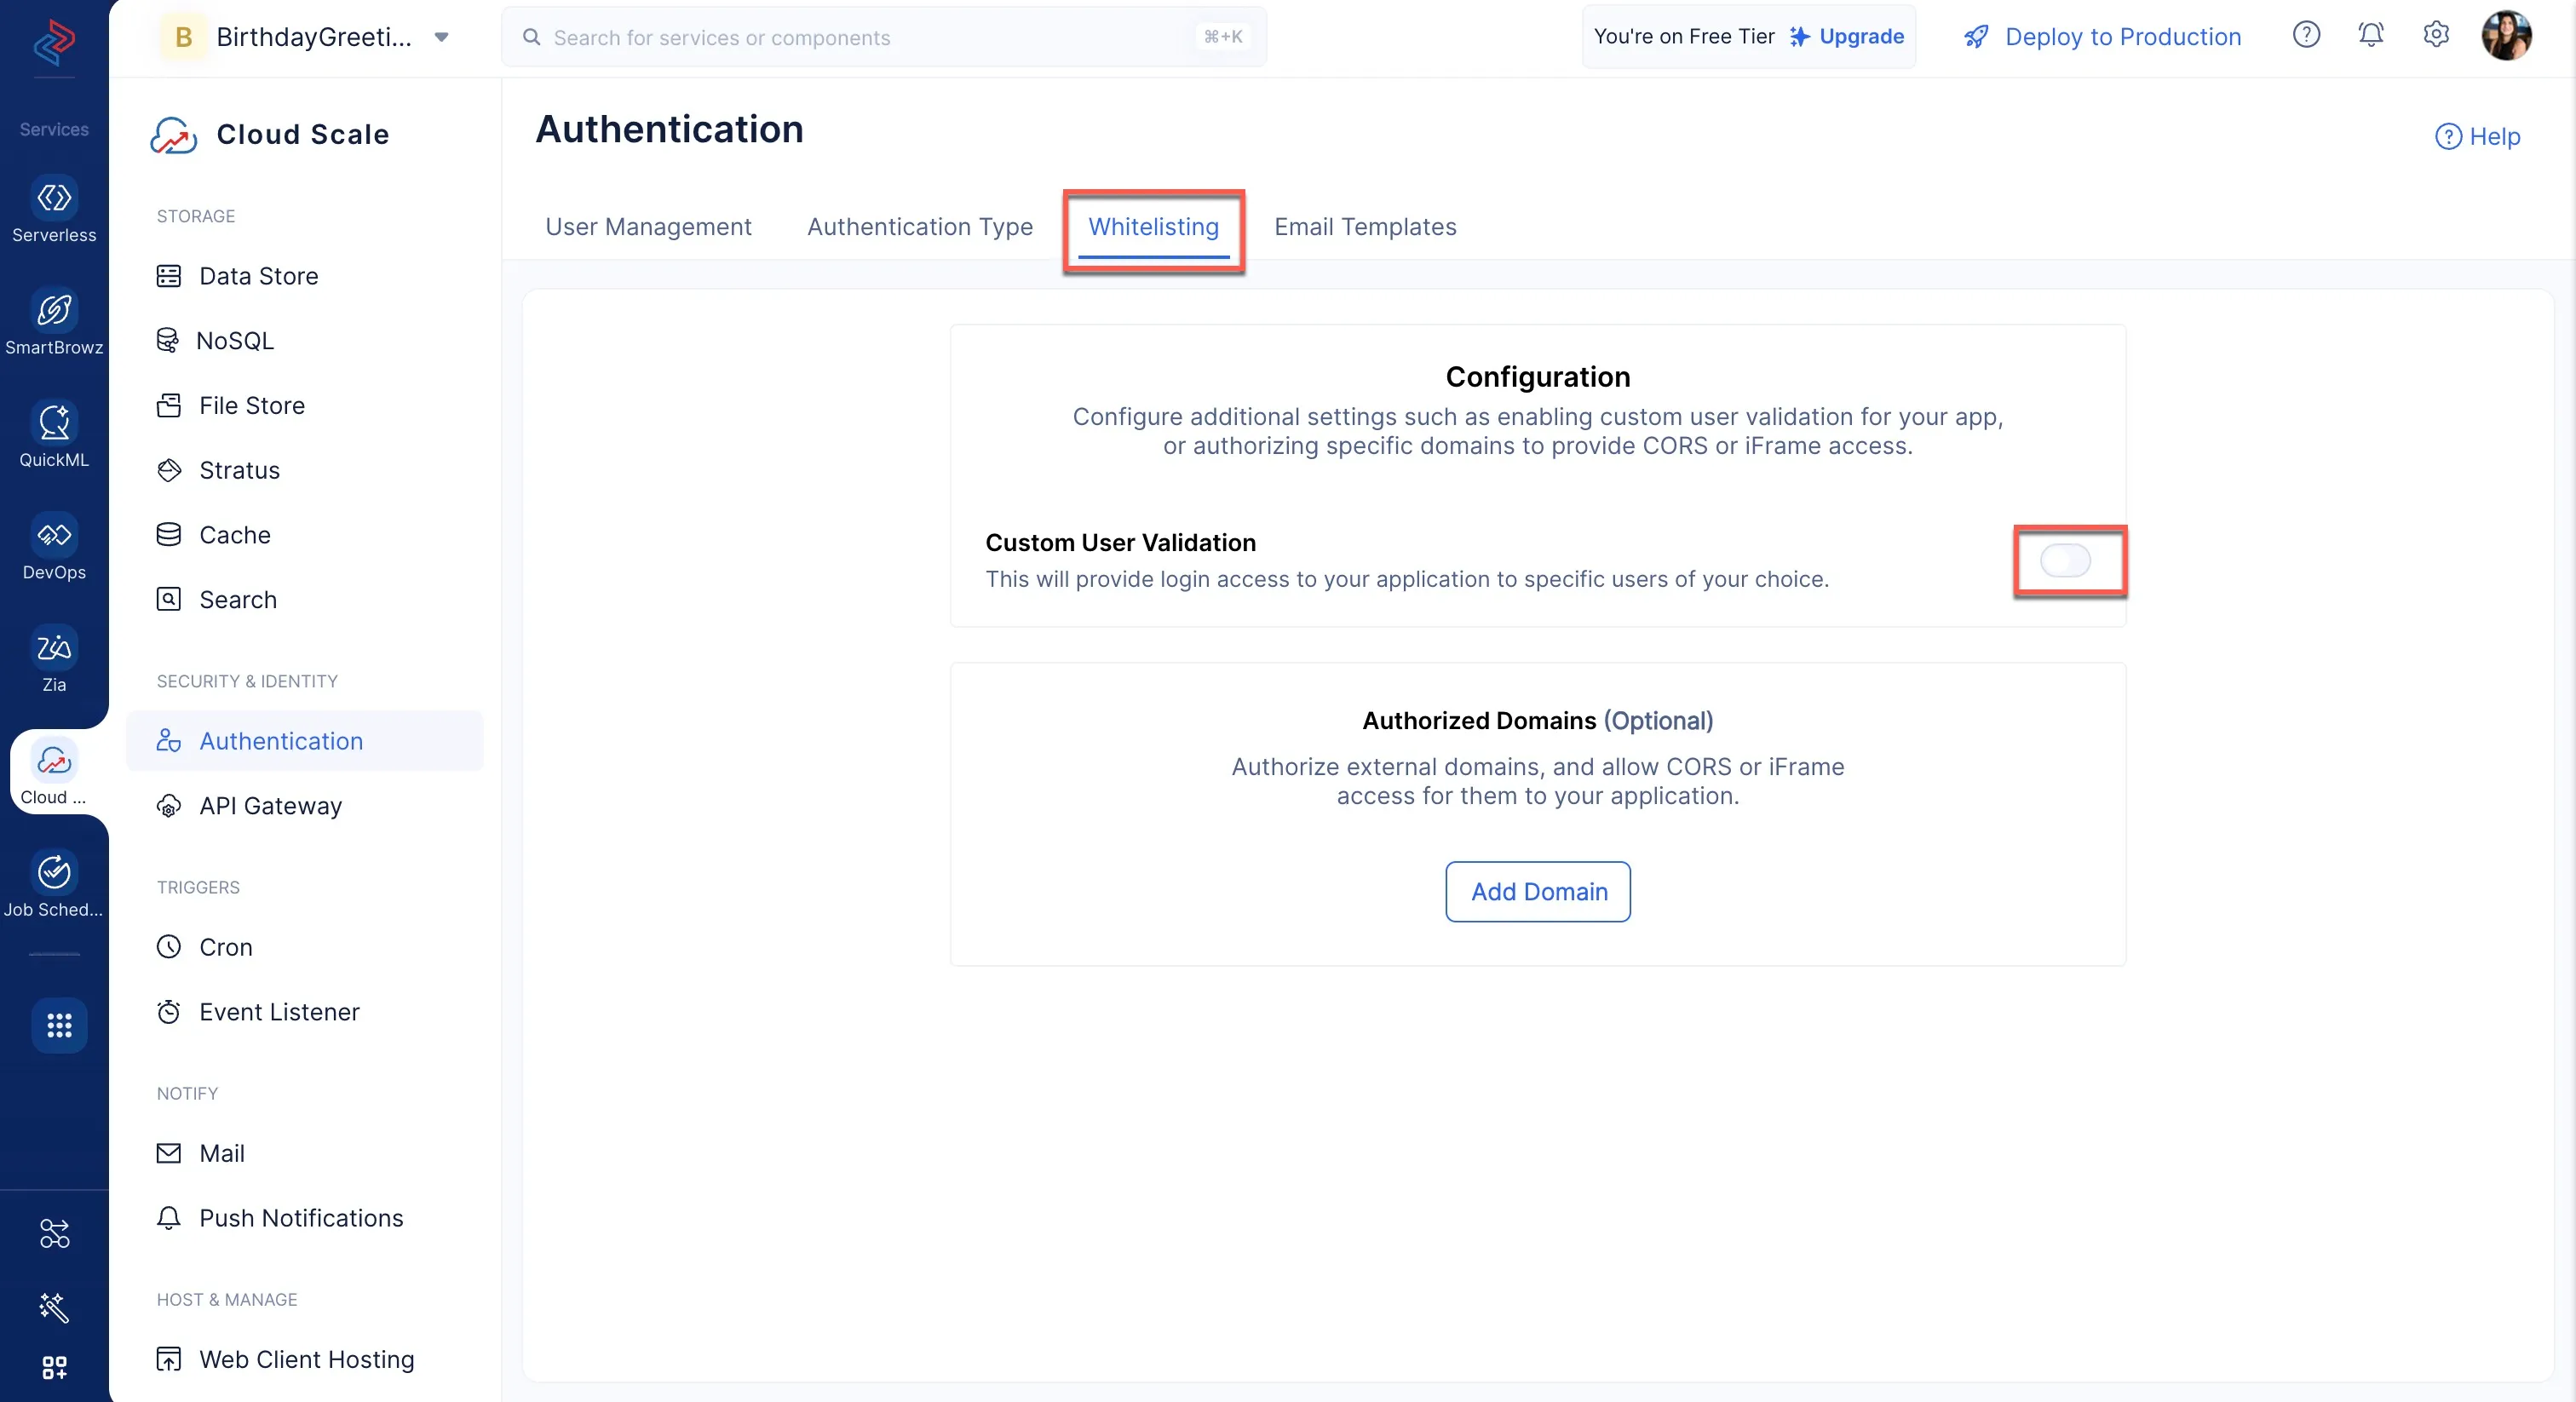Open the notifications bell icon
The height and width of the screenshot is (1402, 2576).
click(x=2371, y=35)
